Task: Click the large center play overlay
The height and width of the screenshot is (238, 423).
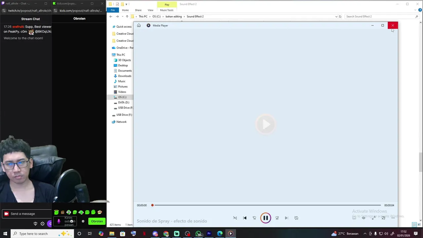Action: coord(266,124)
